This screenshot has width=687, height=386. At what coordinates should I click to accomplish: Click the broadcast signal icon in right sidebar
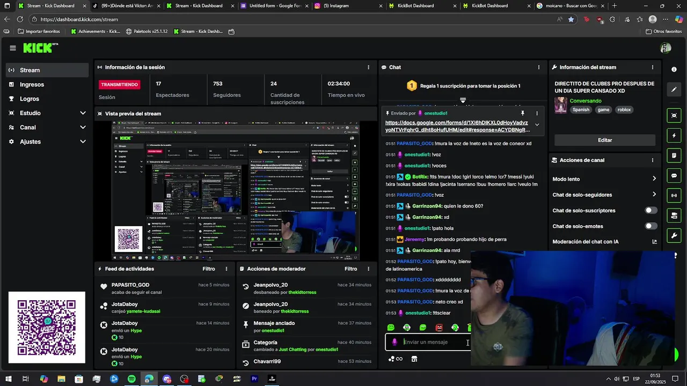pyautogui.click(x=674, y=195)
